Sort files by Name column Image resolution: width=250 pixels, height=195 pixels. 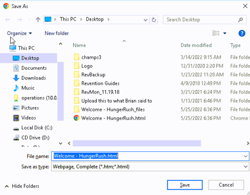[79, 45]
